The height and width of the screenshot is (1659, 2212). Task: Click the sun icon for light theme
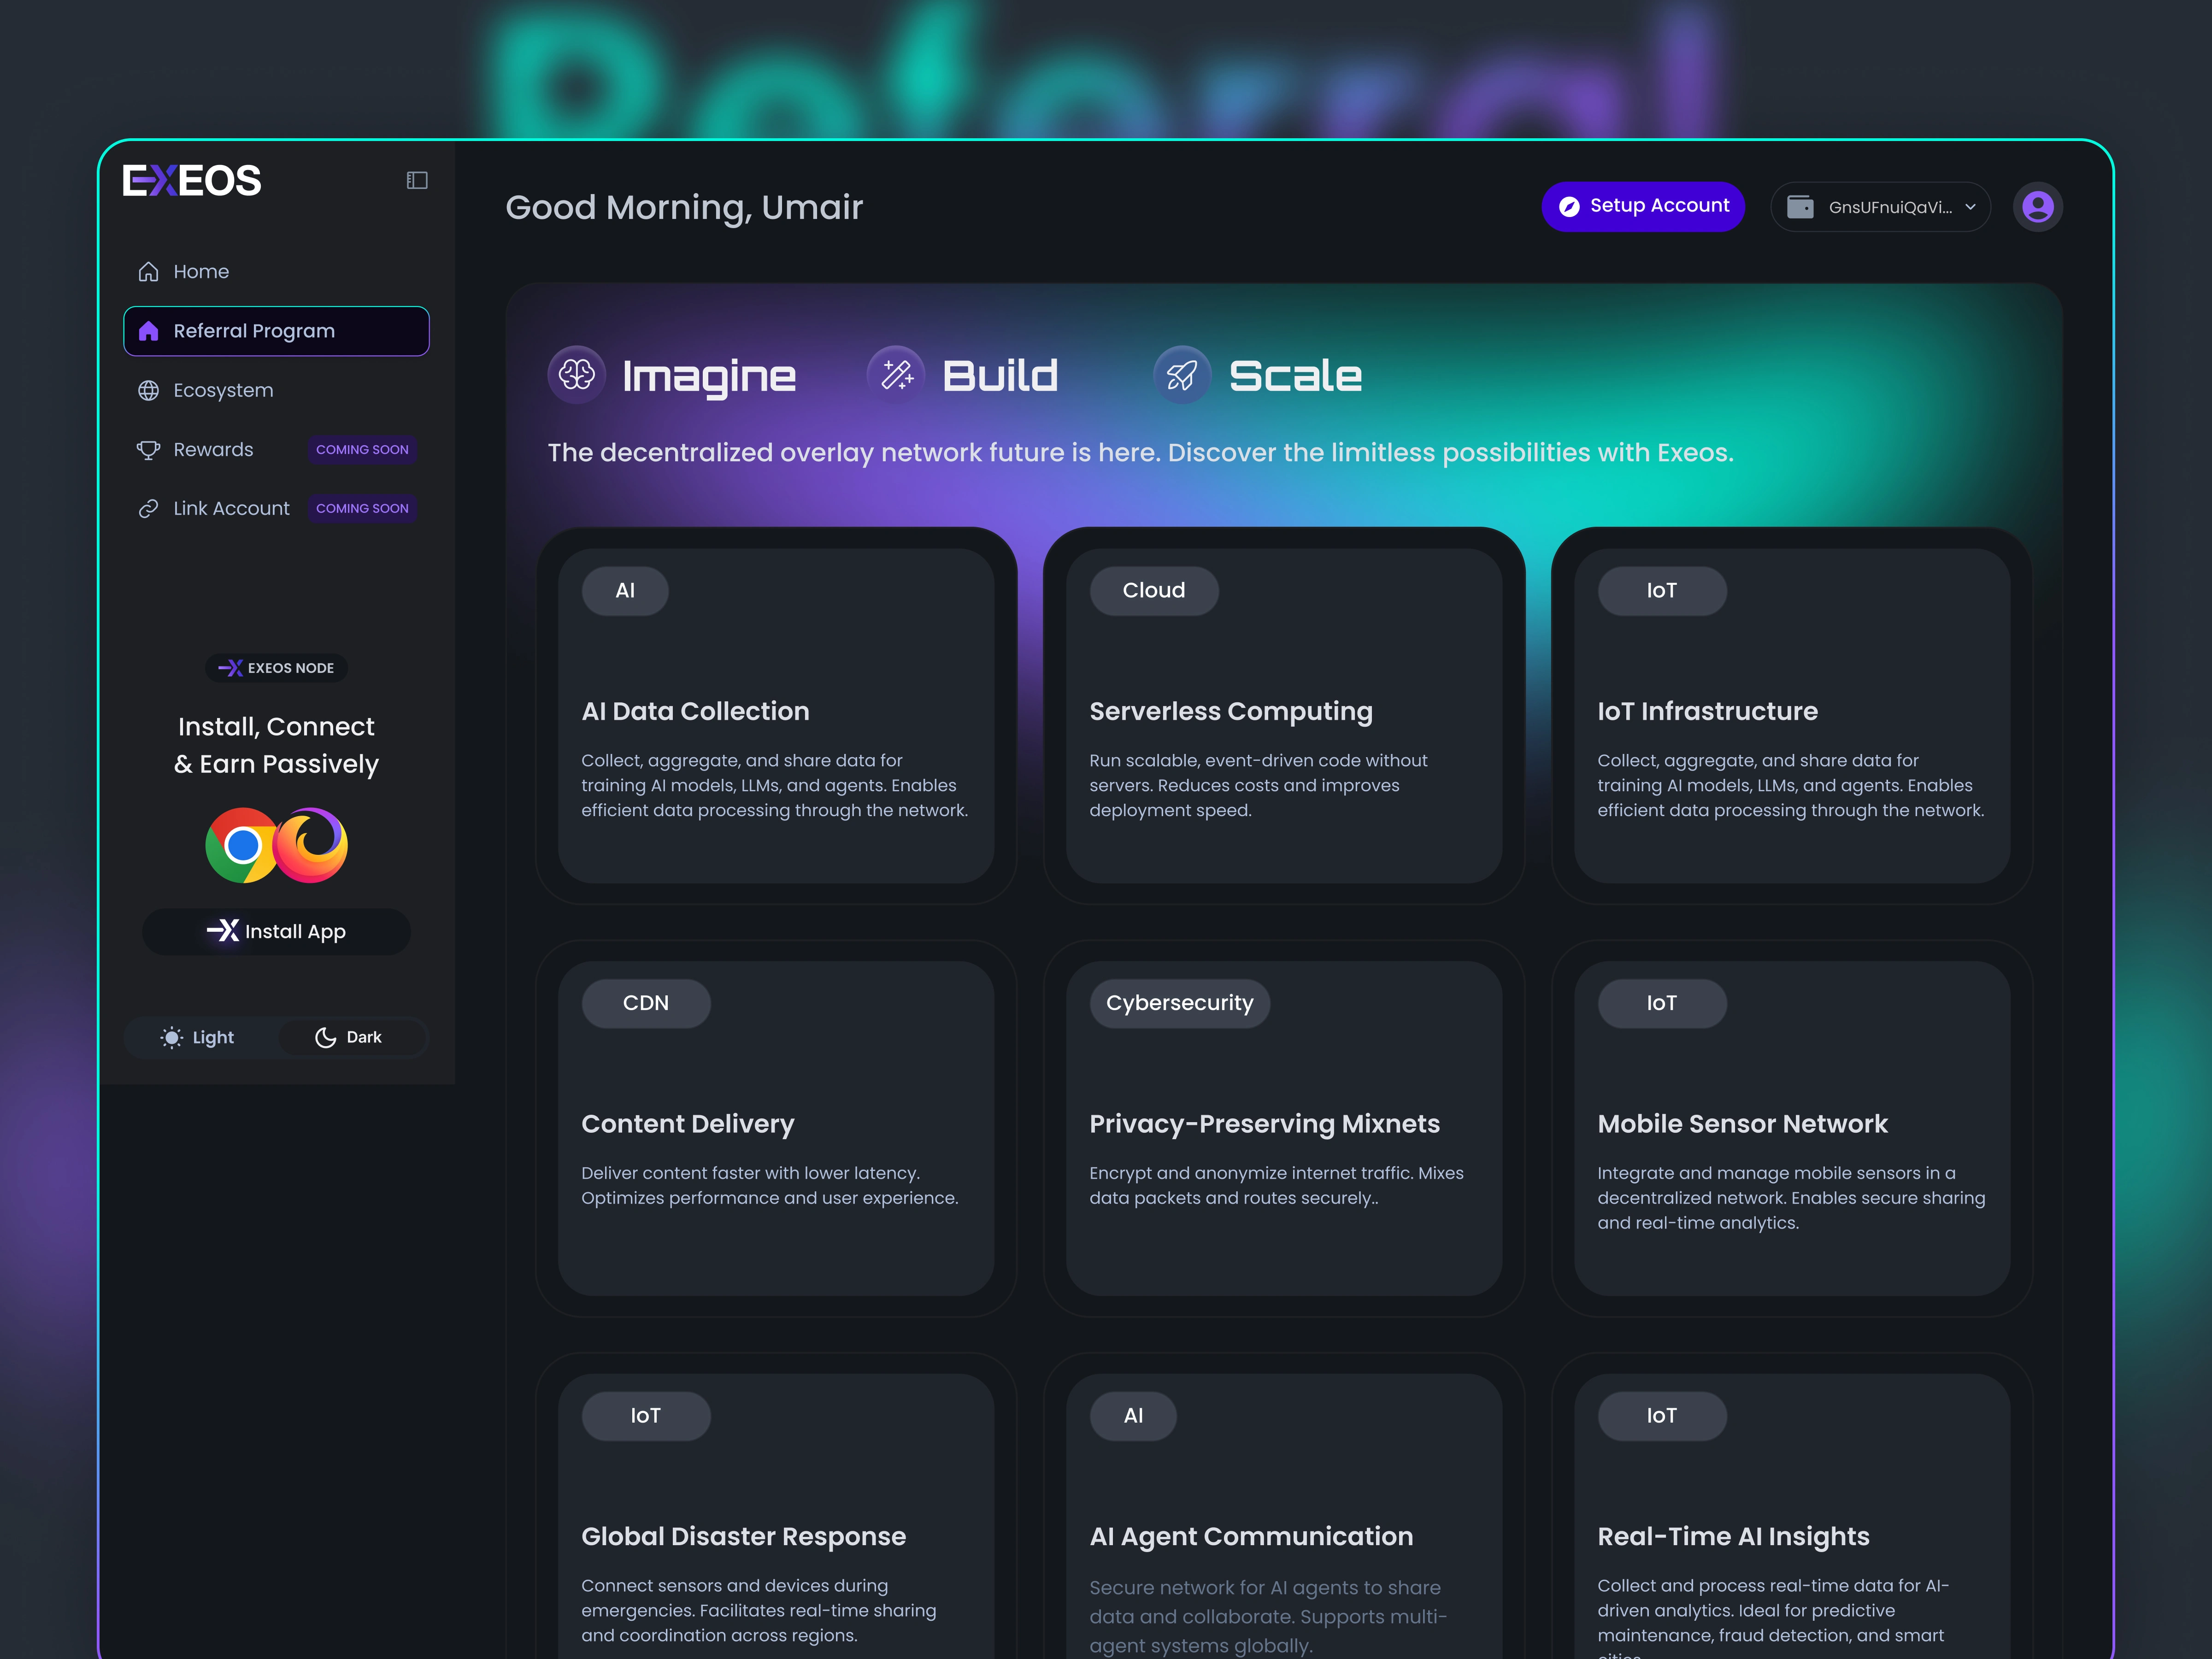tap(172, 1038)
